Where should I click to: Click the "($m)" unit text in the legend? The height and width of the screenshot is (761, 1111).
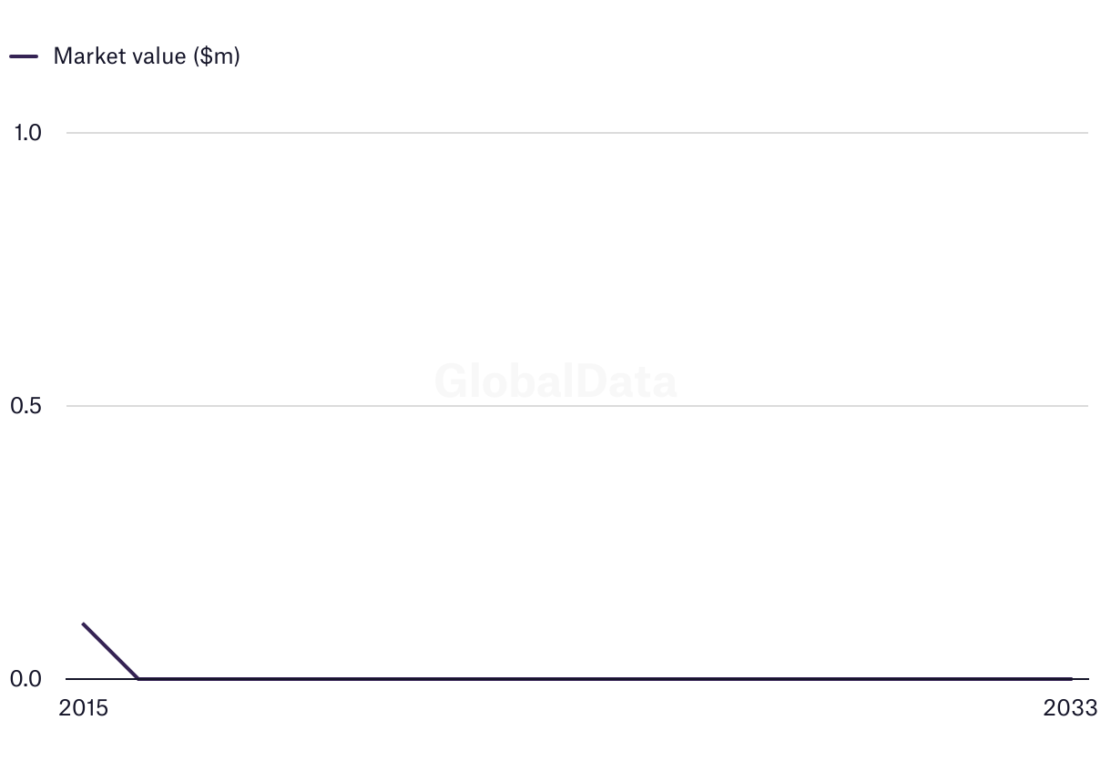pyautogui.click(x=217, y=56)
